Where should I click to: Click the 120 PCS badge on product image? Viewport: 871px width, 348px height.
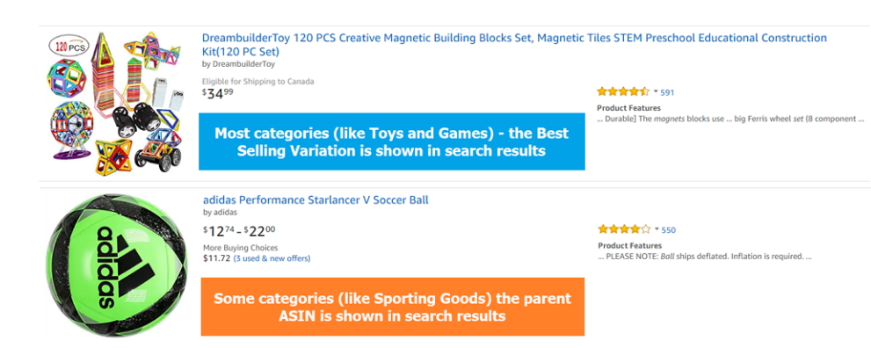pyautogui.click(x=69, y=47)
